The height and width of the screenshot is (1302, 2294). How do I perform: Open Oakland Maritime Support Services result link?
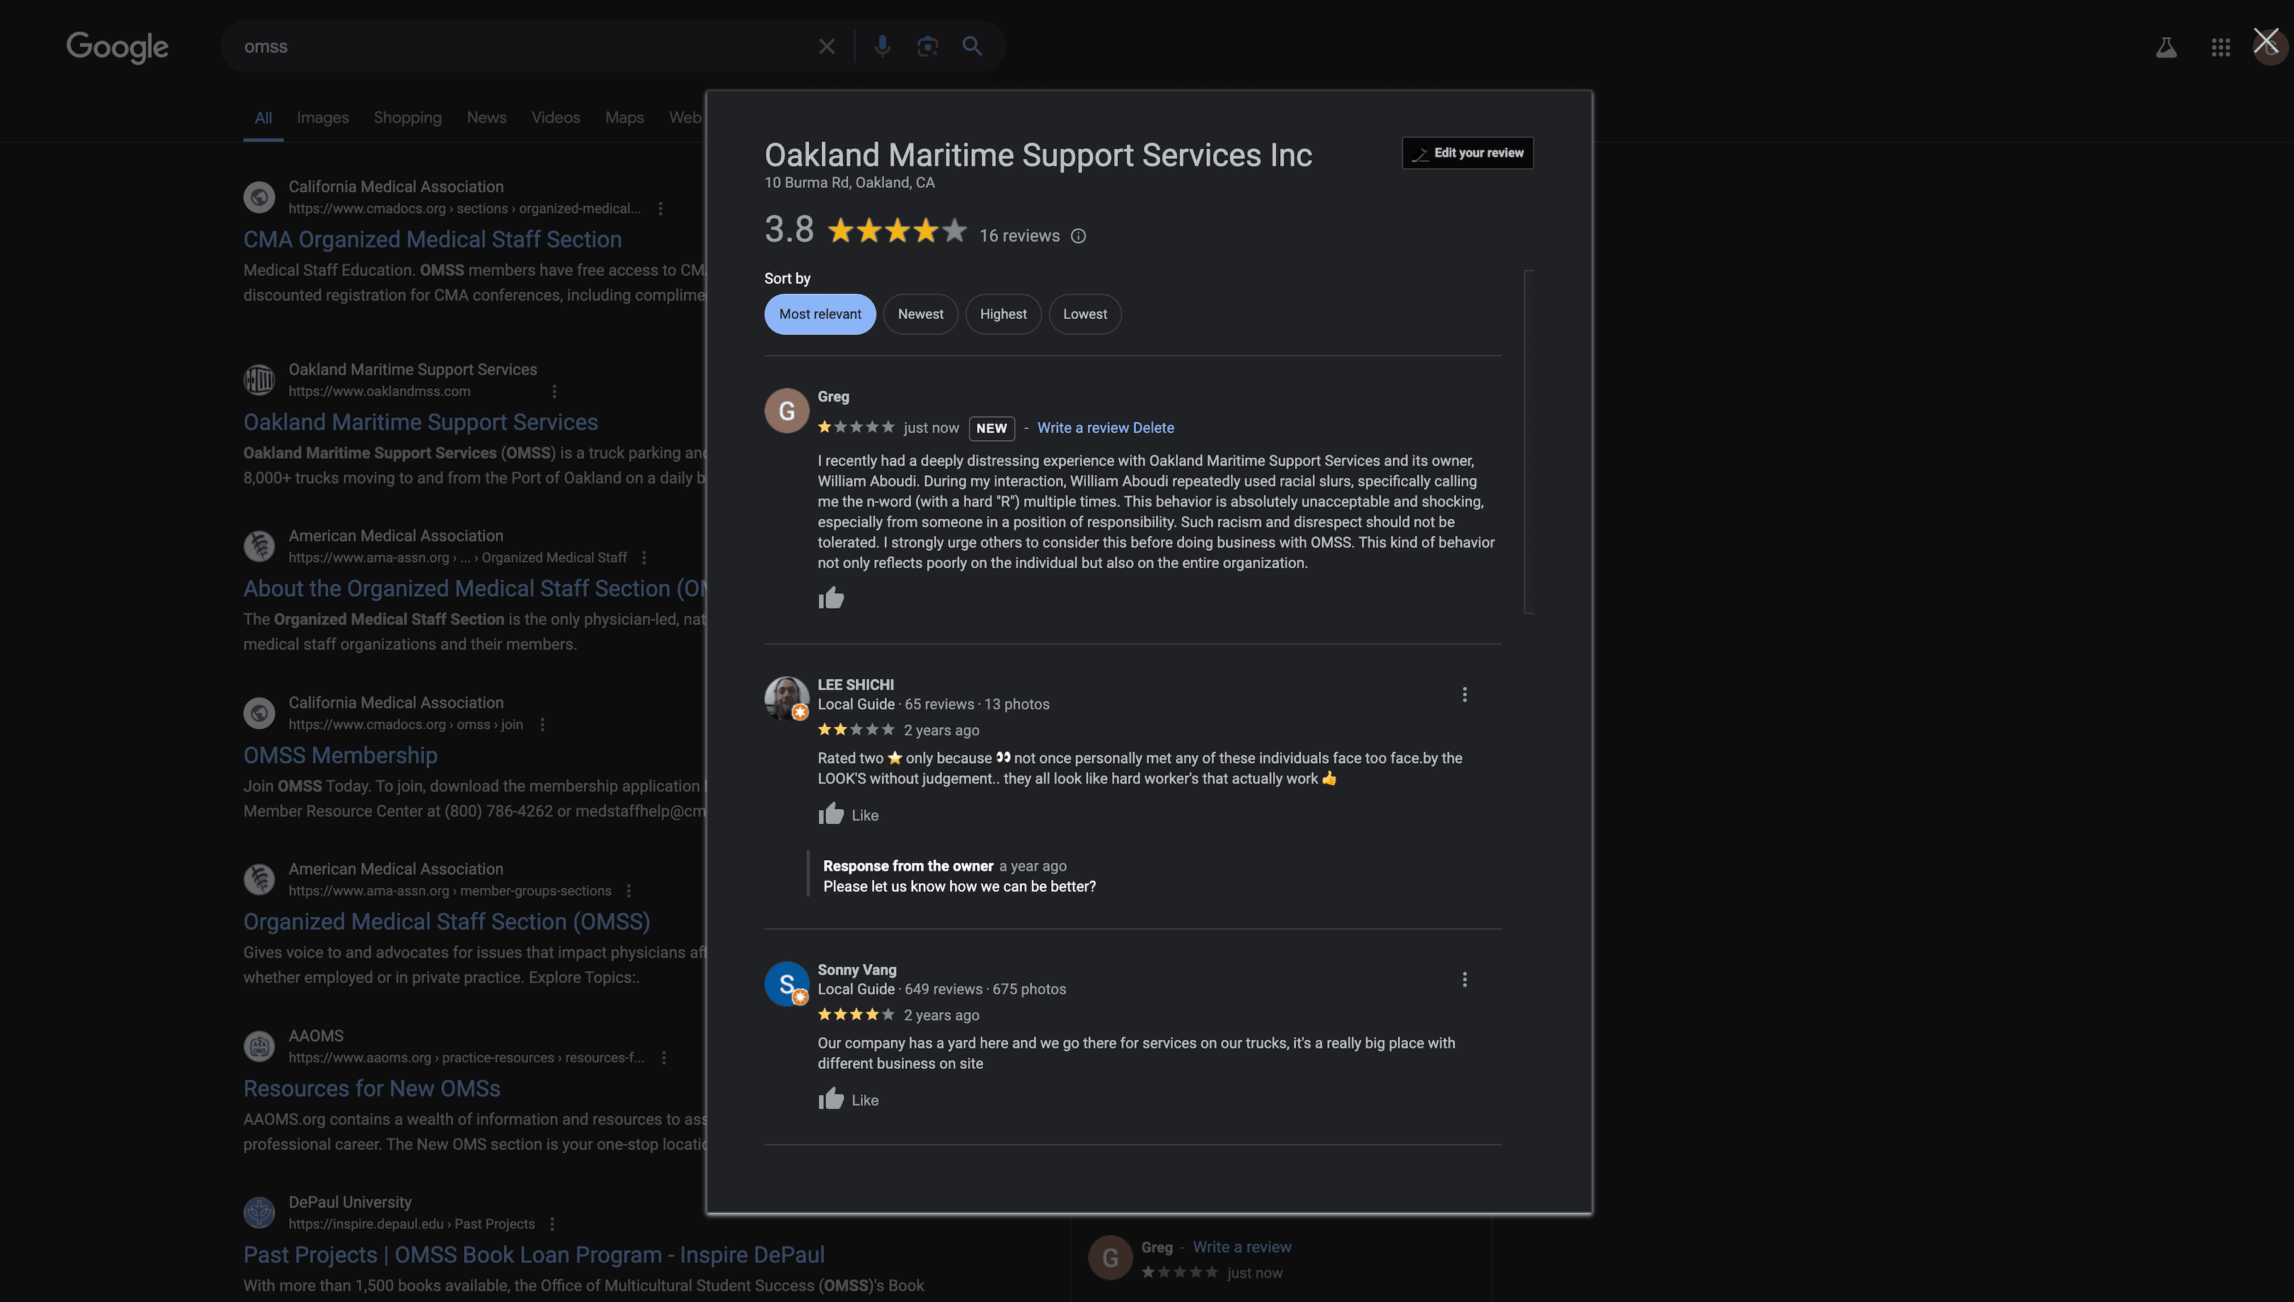(420, 423)
